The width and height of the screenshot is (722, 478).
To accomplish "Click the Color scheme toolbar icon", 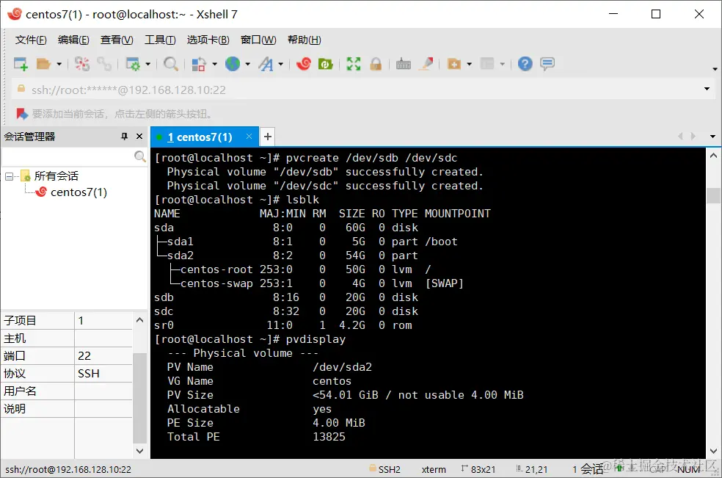I will (199, 64).
